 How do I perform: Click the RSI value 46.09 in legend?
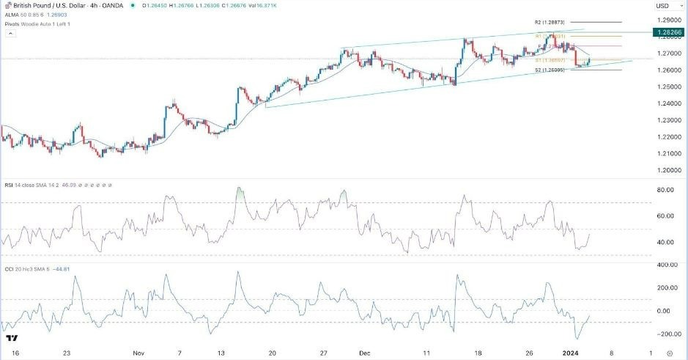coord(68,185)
